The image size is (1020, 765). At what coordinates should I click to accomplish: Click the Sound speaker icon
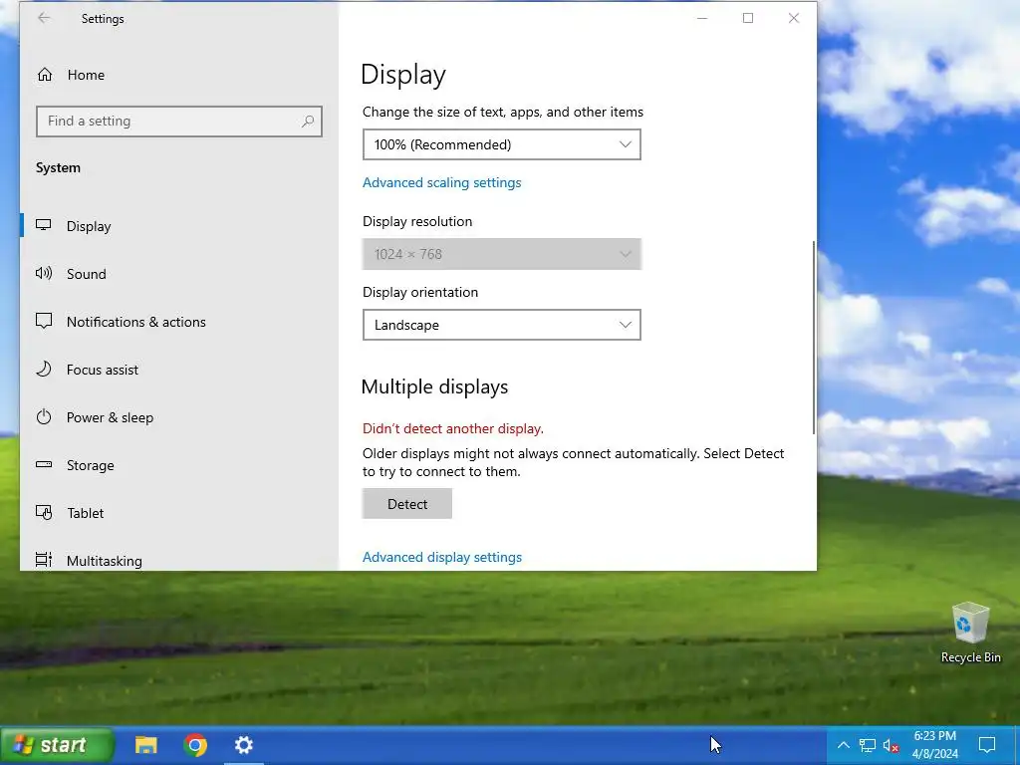[x=44, y=273]
